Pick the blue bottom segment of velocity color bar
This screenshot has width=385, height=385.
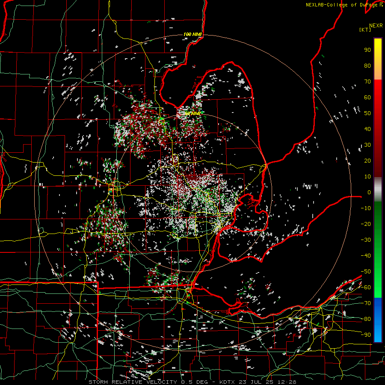pos(378,320)
